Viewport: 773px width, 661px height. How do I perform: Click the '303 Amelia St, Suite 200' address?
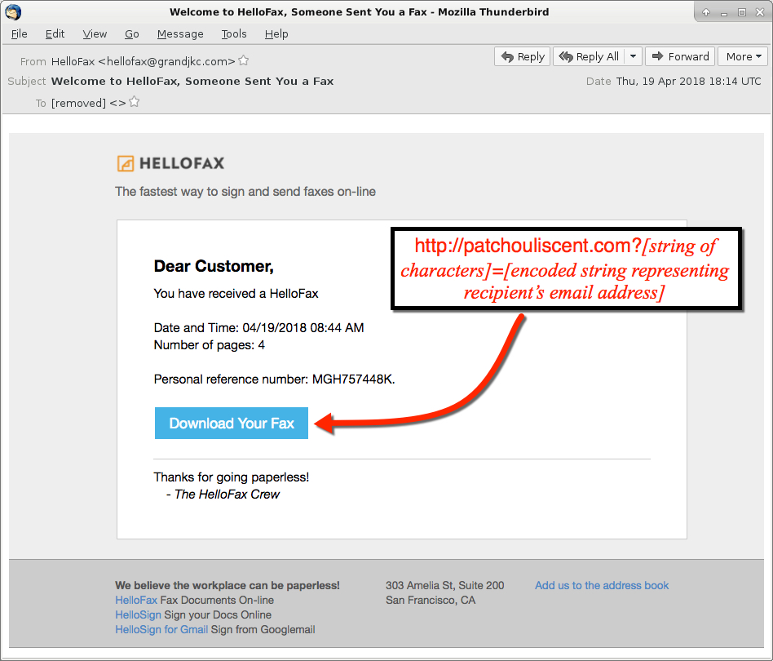tap(444, 585)
